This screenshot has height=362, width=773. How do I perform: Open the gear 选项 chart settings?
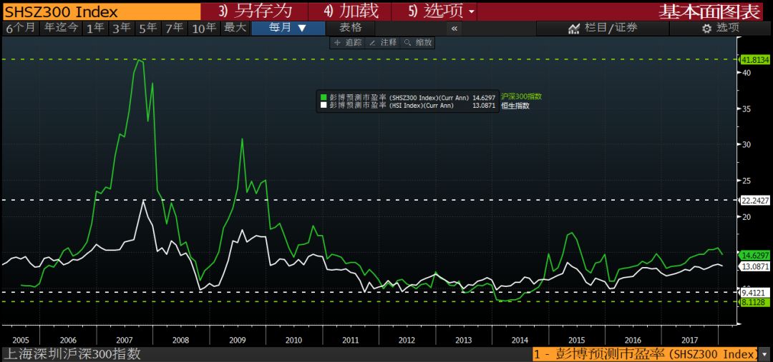tap(720, 28)
